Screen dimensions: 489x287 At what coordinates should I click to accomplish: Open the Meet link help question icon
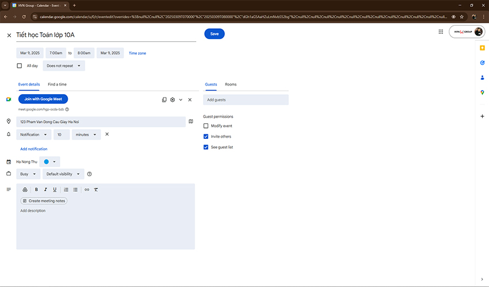tap(67, 109)
